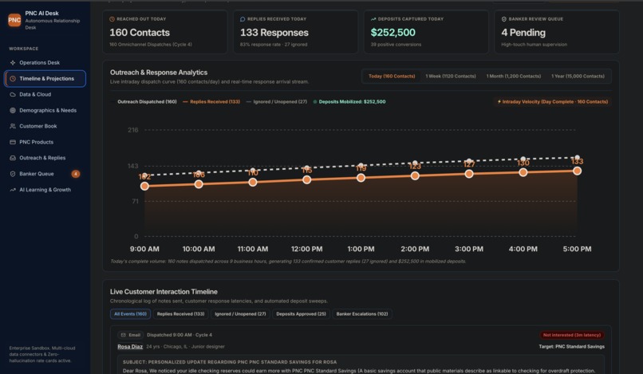Click the 3:00 PM replies data point
The height and width of the screenshot is (374, 643).
tap(469, 174)
